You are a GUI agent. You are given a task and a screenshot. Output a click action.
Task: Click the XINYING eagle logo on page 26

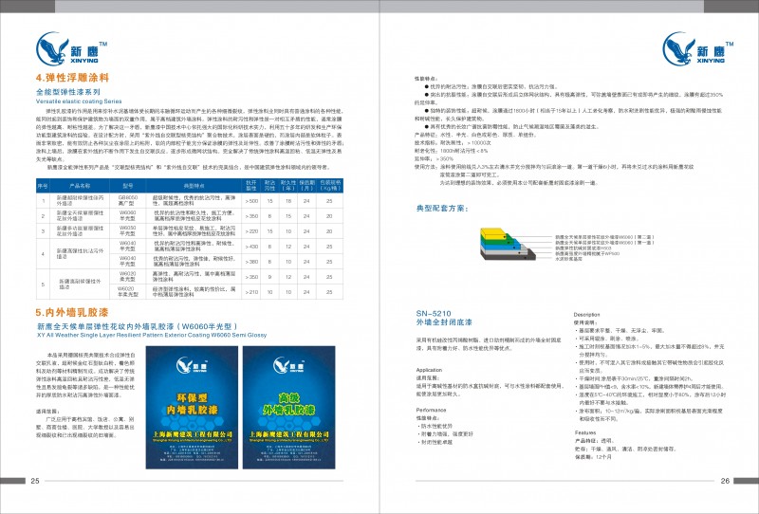click(697, 48)
